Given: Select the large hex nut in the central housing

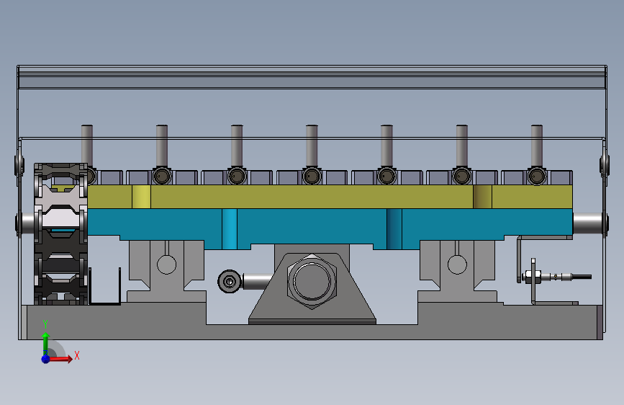Looking at the screenshot, I should point(312,281).
